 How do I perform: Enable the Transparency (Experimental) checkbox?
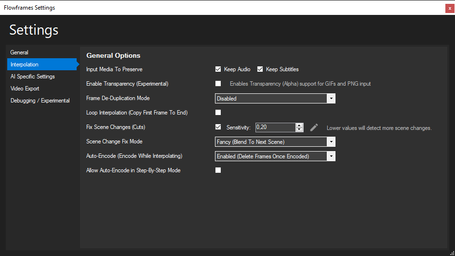click(x=218, y=83)
